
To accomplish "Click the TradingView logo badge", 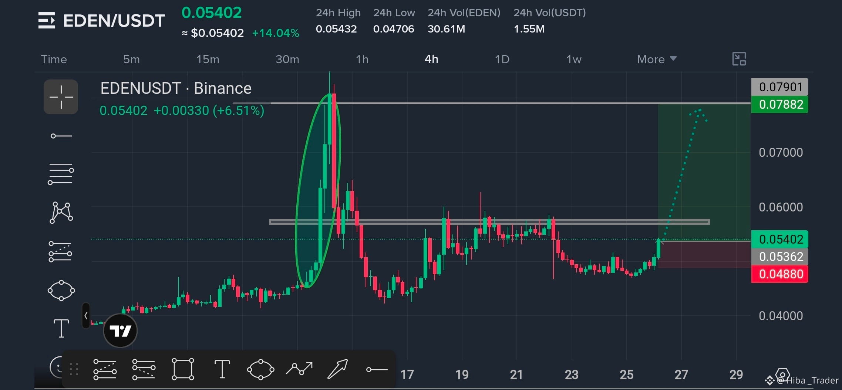I will pos(120,330).
